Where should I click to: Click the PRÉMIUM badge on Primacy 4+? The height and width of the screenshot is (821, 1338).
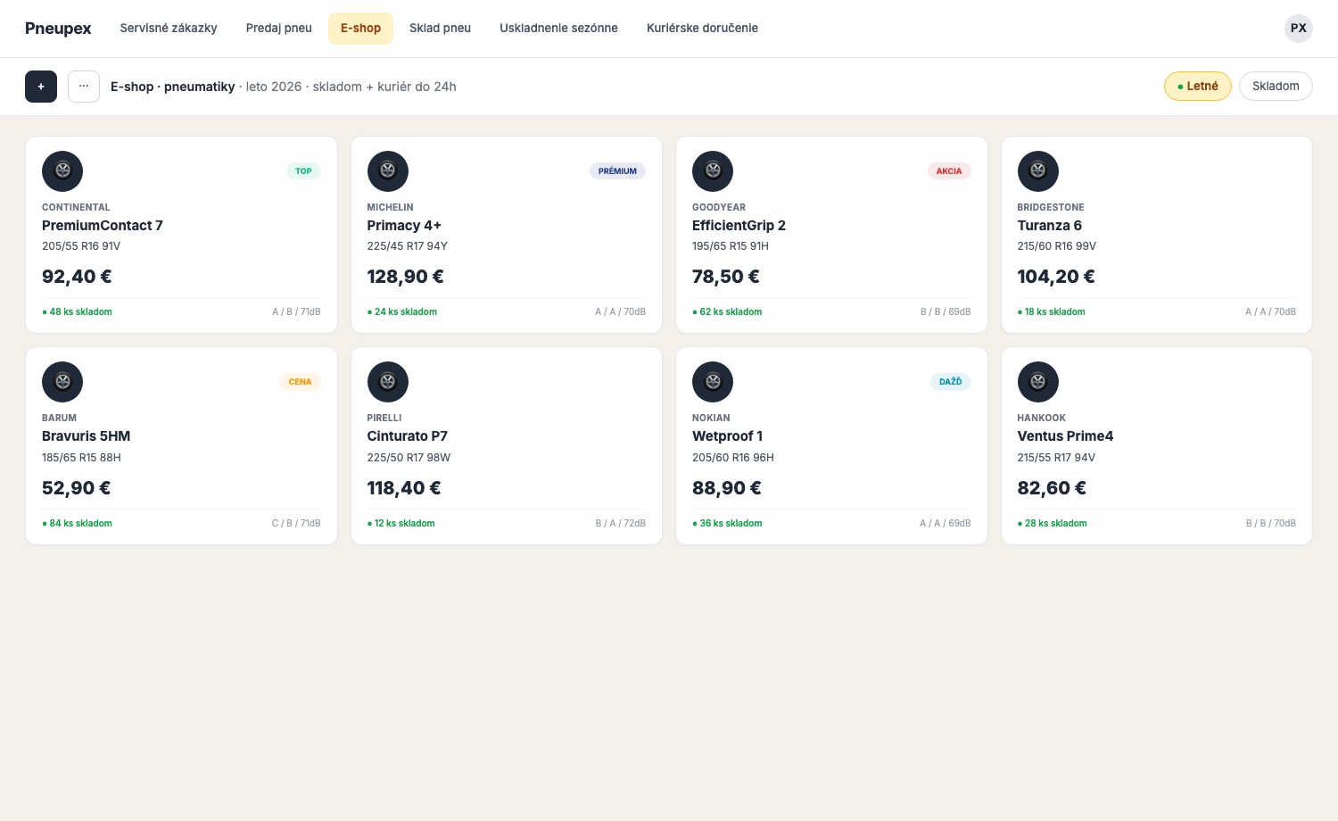pos(617,171)
